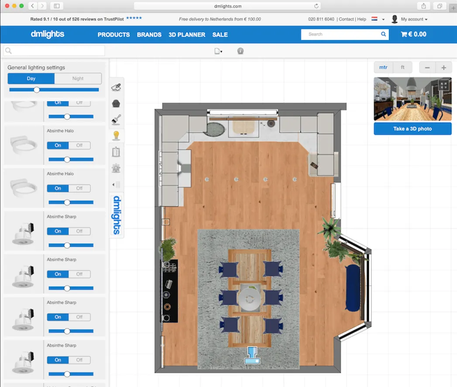
Task: Click the Safari show tabs icon
Action: (x=440, y=6)
